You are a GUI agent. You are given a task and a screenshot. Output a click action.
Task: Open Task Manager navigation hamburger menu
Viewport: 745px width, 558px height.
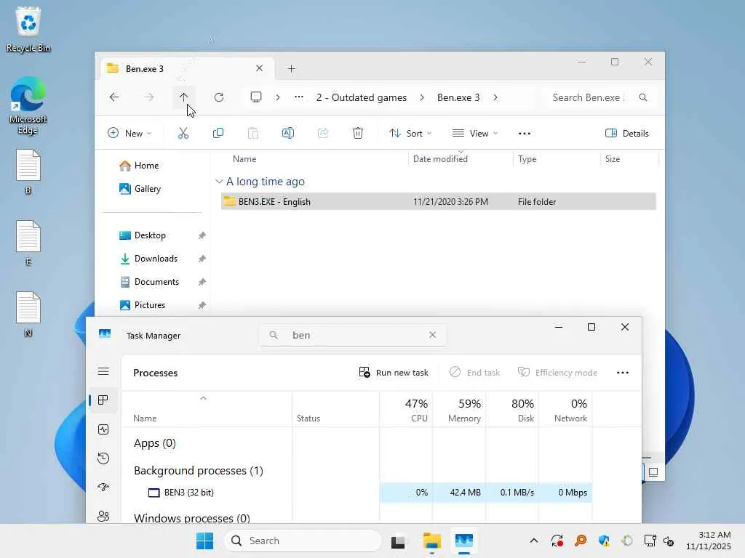(x=103, y=371)
